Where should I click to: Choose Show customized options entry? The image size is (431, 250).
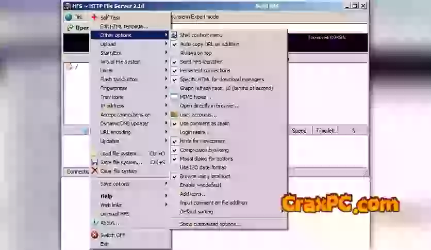[x=210, y=224]
